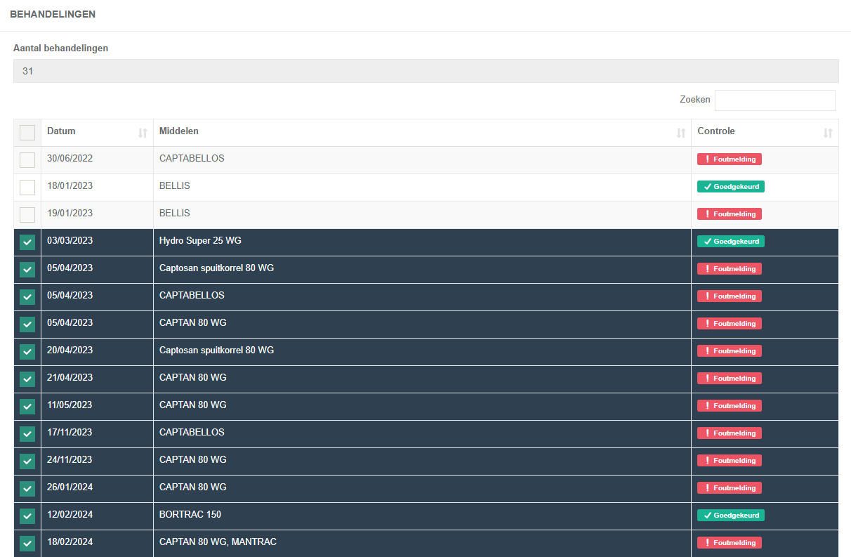Click Foutmelding badge on CAPTAN 80 WG, MANTRAC row
This screenshot has width=851, height=557.
[x=729, y=543]
